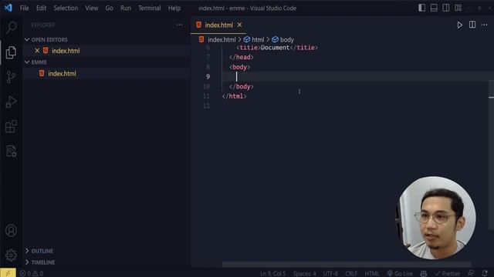The image size is (494, 277).
Task: Open the Manage gear icon
Action: [11, 255]
